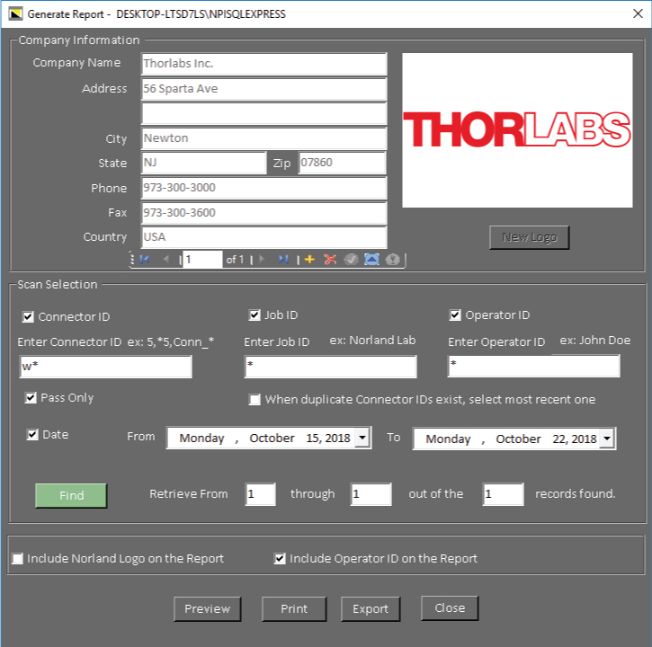This screenshot has width=652, height=647.
Task: Click the Thorlabs logo image
Action: (x=517, y=130)
